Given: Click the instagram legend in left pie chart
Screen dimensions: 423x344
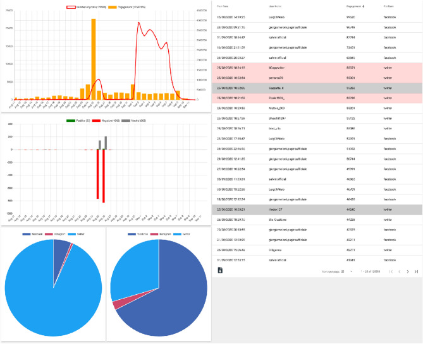Looking at the screenshot, I should [x=53, y=233].
